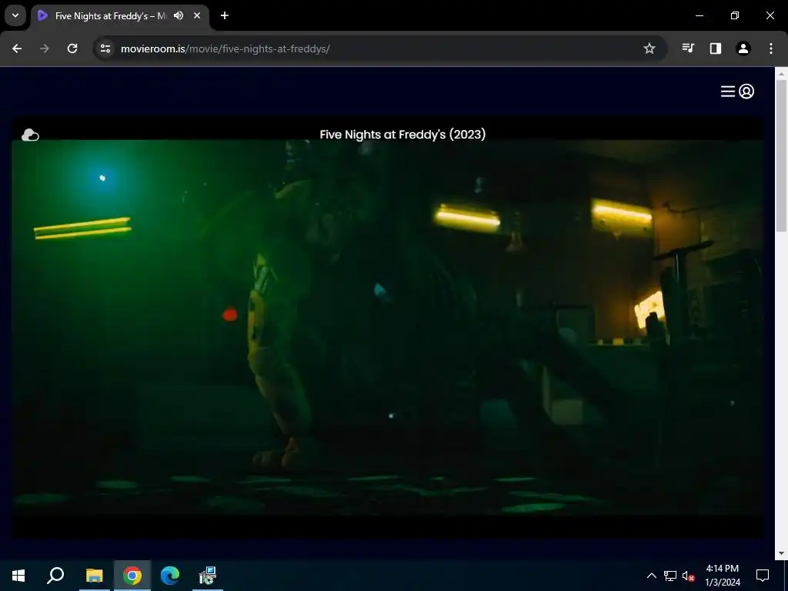Toggle the browser side panel
This screenshot has height=591, width=788.
click(x=716, y=48)
